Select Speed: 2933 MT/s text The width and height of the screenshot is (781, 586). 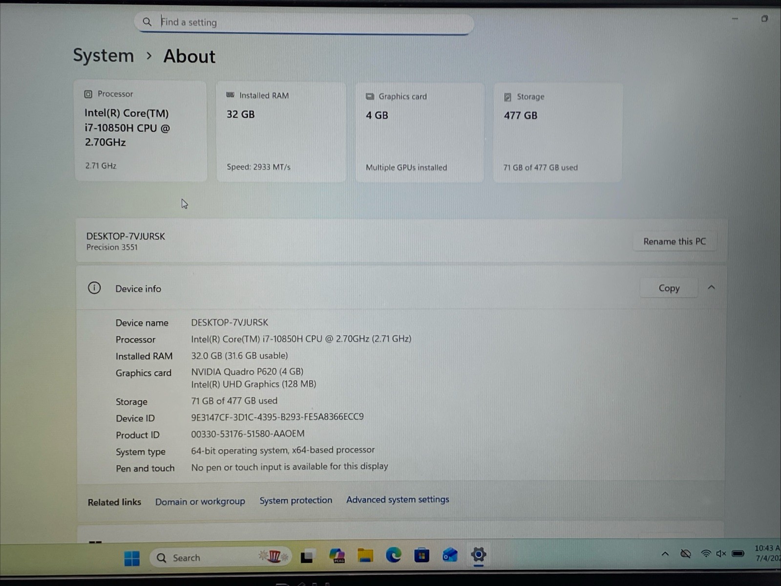pyautogui.click(x=258, y=167)
